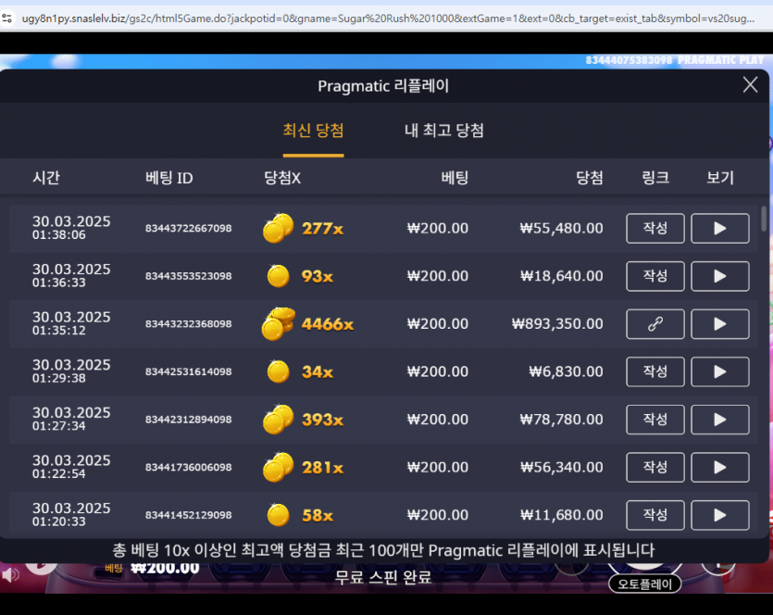Create link (작성) for the 93x win
Screen dimensions: 773x615
(x=655, y=276)
